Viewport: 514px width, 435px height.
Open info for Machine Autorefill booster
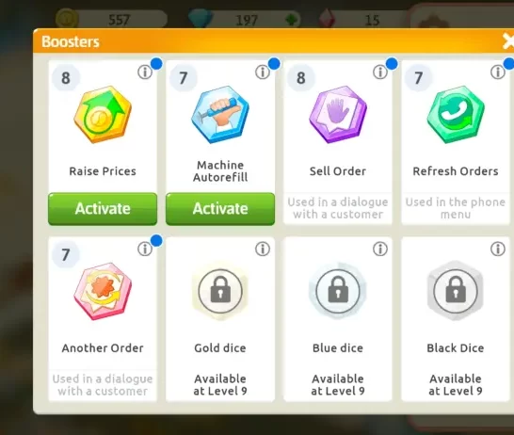263,72
